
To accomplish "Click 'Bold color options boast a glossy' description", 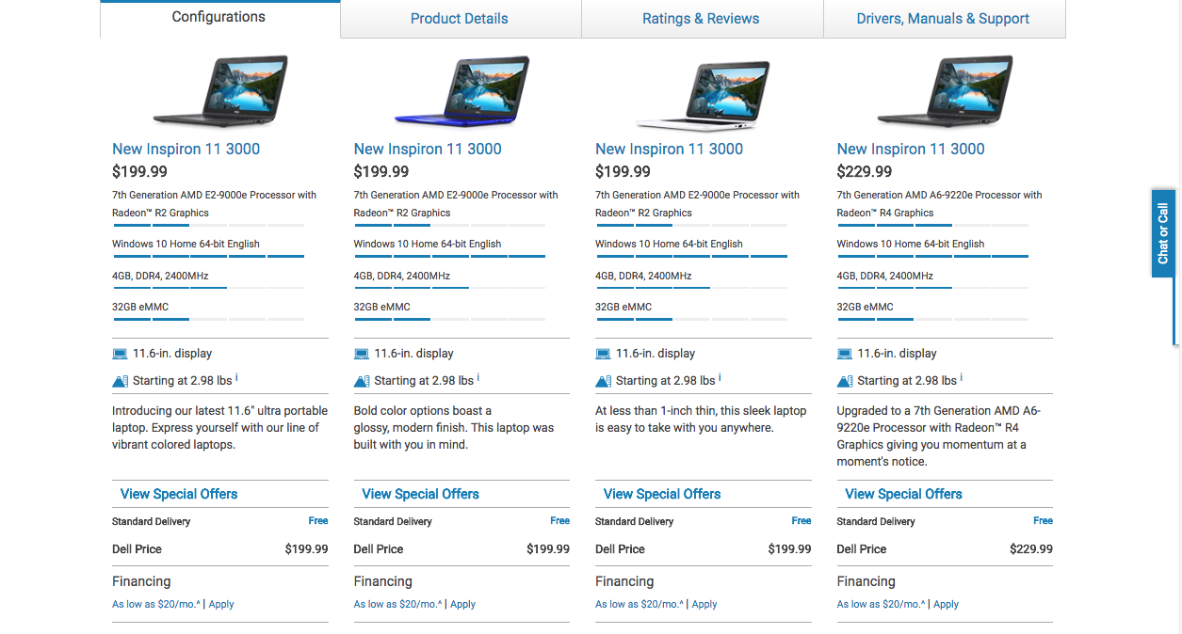I will click(x=454, y=428).
